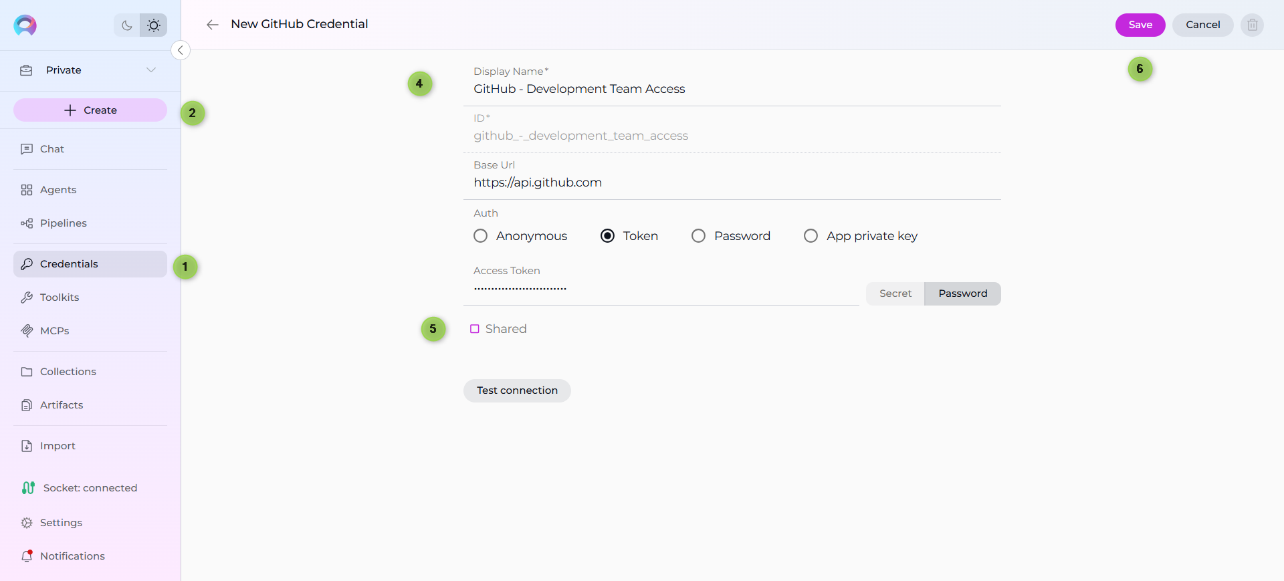
Task: Open Settings from the sidebar
Action: [60, 522]
